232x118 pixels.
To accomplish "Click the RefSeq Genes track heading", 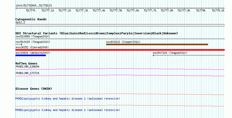I will (x=26, y=64).
